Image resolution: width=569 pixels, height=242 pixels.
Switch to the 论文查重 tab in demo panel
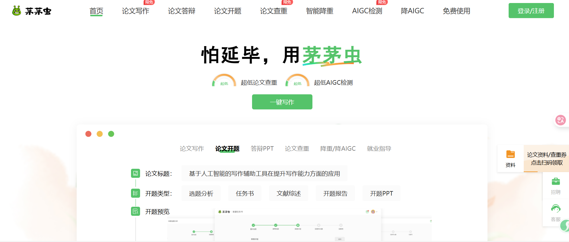297,149
